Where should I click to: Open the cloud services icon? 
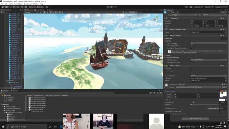(191, 7)
